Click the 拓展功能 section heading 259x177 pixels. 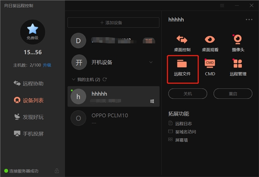point(179,114)
